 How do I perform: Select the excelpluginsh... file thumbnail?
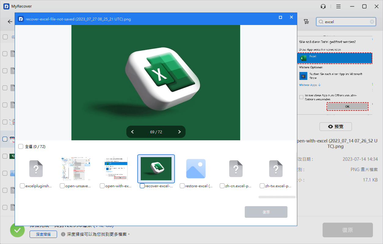[36, 169]
